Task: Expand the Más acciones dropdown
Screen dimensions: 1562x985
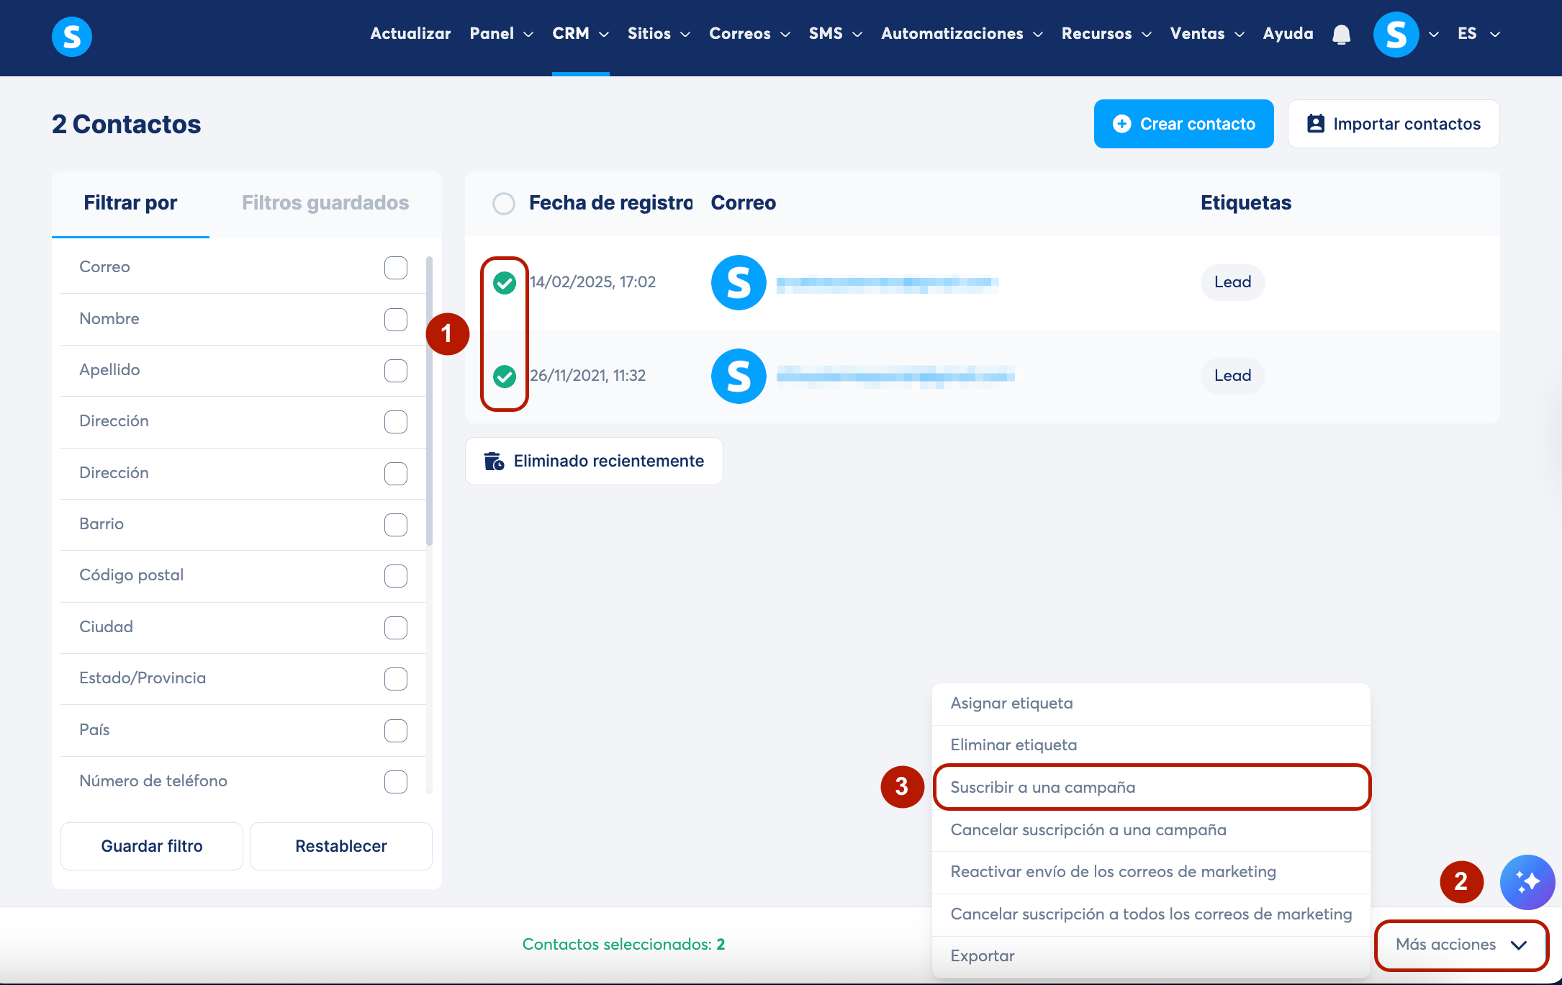Action: (x=1461, y=945)
